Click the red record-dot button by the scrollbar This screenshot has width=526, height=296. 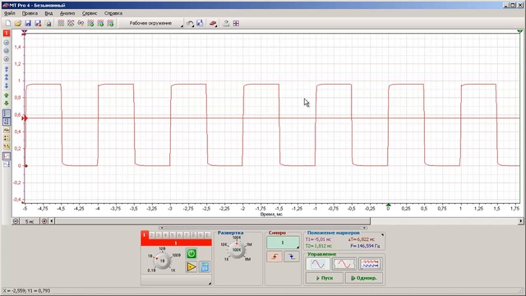[44, 221]
